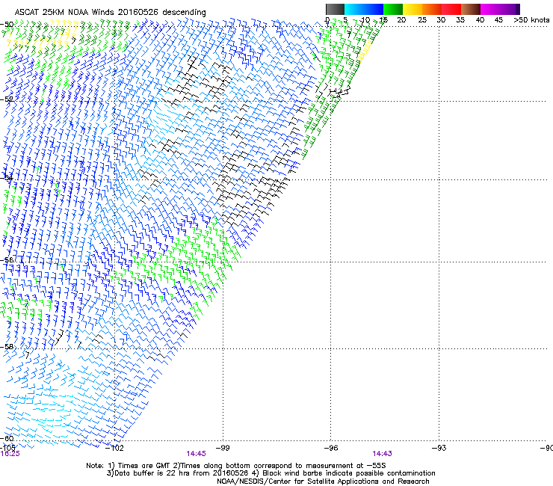Click the legend value "25"
This screenshot has width=553, height=486.
pyautogui.click(x=422, y=20)
